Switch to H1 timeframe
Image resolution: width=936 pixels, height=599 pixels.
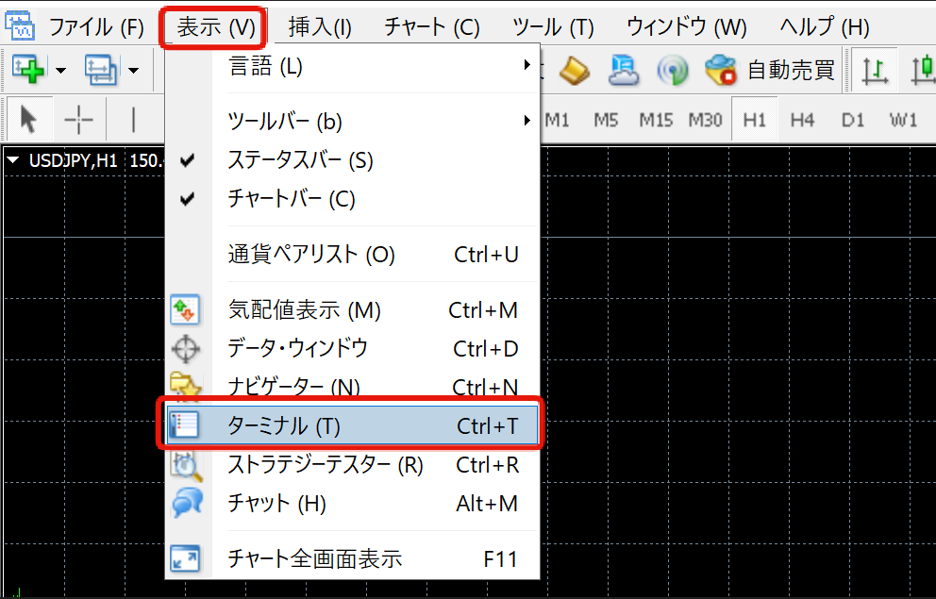[x=755, y=120]
